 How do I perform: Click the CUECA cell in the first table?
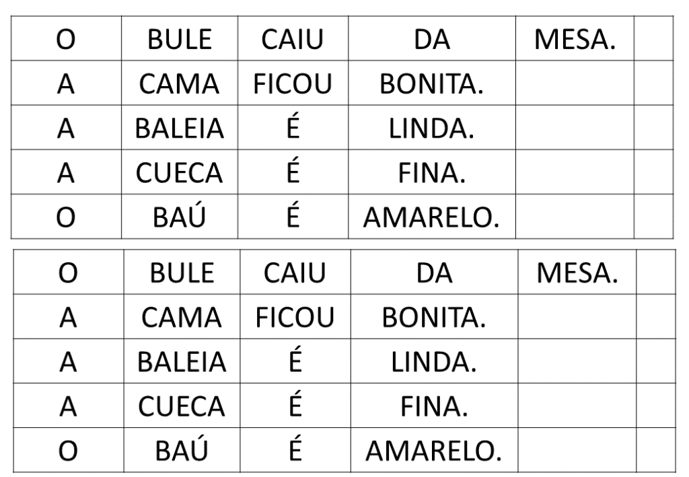click(x=178, y=174)
